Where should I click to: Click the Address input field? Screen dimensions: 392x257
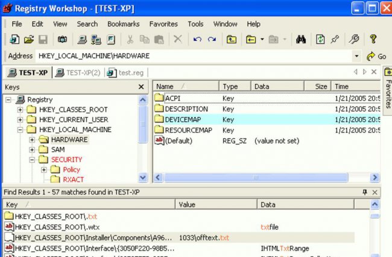(x=194, y=56)
